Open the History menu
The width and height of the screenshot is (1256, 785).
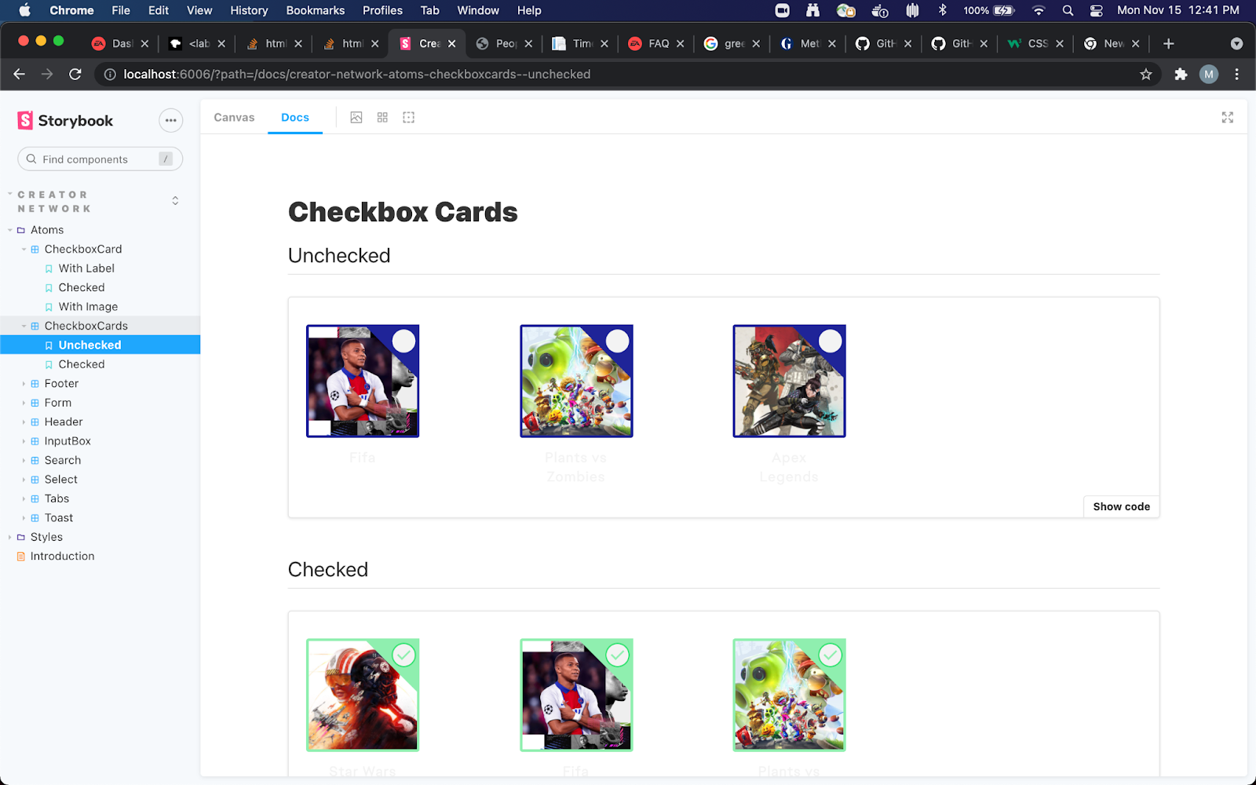pos(249,10)
